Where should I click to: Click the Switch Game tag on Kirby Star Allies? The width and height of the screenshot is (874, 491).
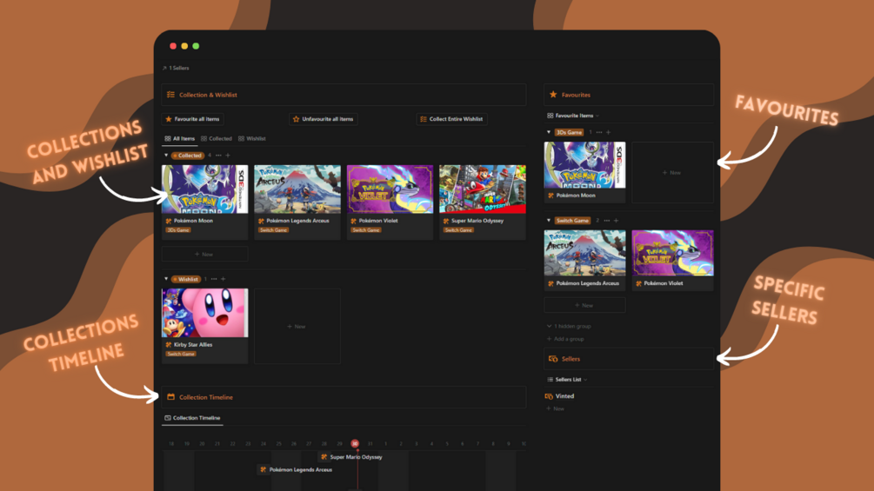click(x=181, y=354)
